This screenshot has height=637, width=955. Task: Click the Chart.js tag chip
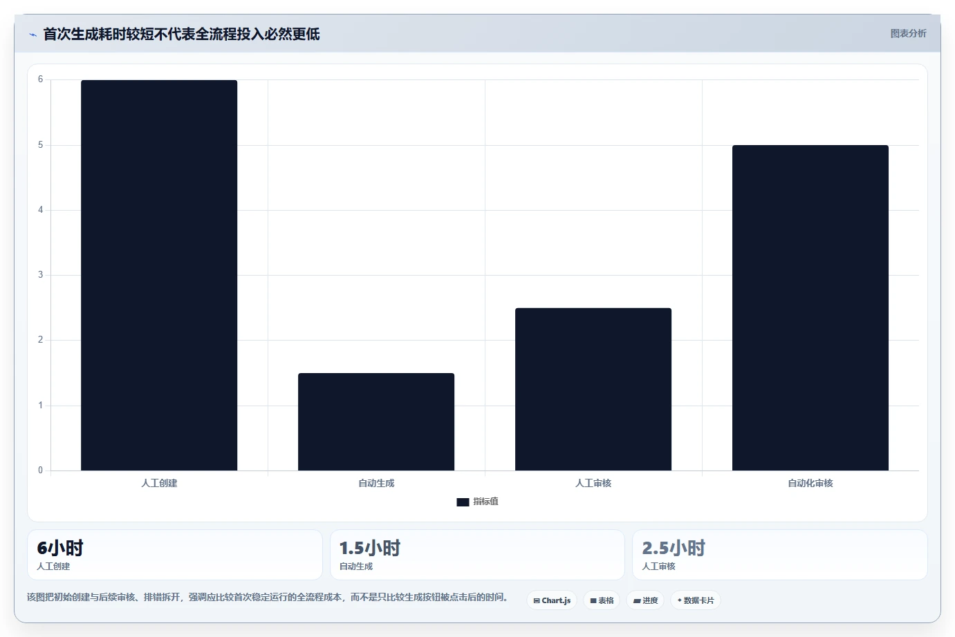click(552, 600)
